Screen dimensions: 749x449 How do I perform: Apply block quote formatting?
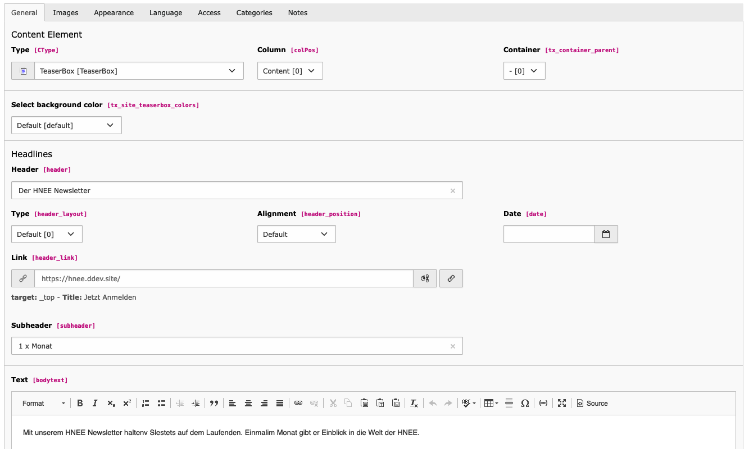click(214, 404)
